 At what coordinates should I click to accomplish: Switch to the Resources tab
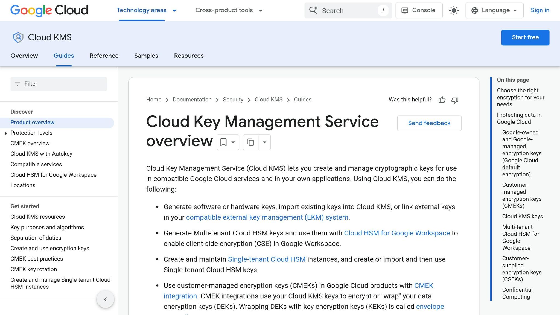(189, 56)
